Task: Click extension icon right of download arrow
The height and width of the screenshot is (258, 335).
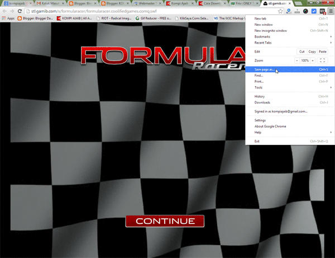Action: [297, 11]
